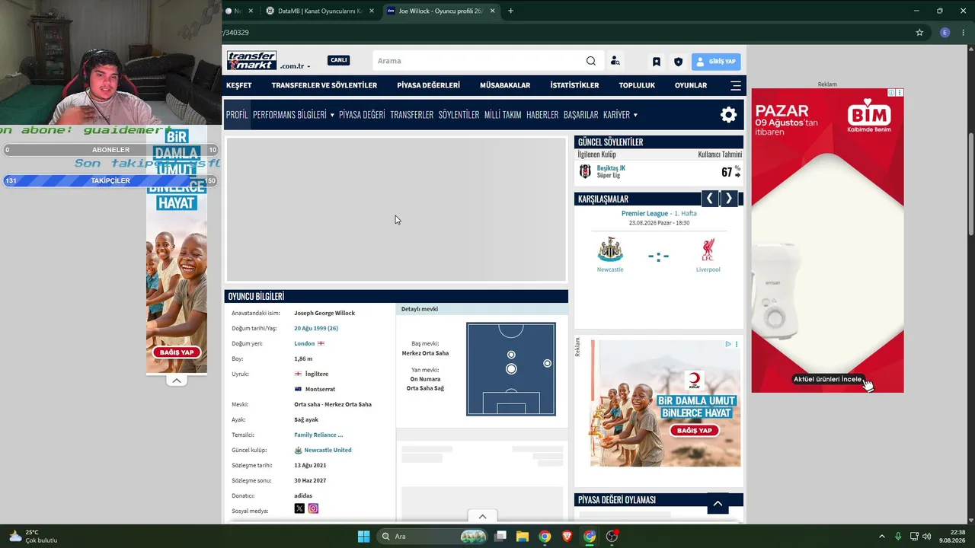
Task: Open Joe Willock's X social profile
Action: (x=299, y=508)
